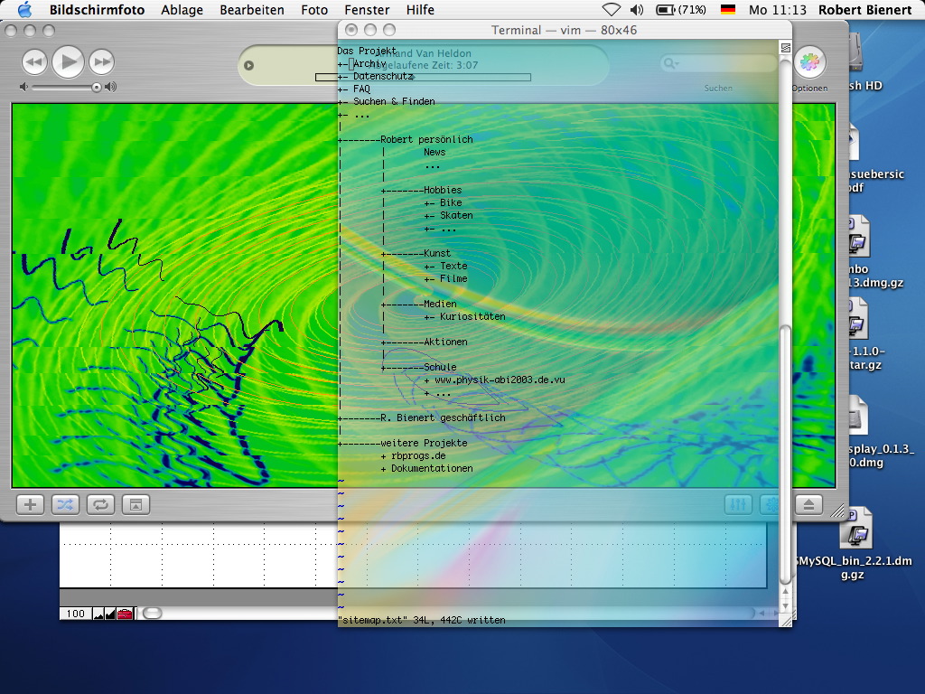Click the low-volume speaker icon in iTunes
The width and height of the screenshot is (925, 694).
pyautogui.click(x=23, y=88)
